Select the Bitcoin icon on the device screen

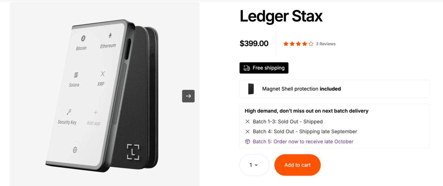point(83,39)
